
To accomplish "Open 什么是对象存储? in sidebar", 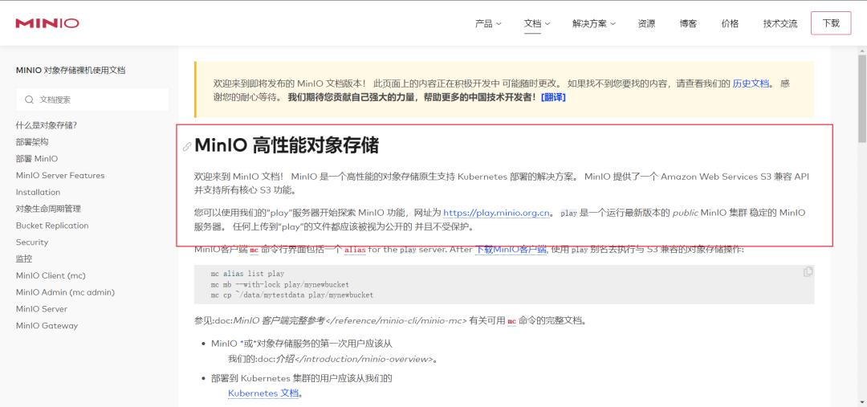I will click(x=47, y=125).
